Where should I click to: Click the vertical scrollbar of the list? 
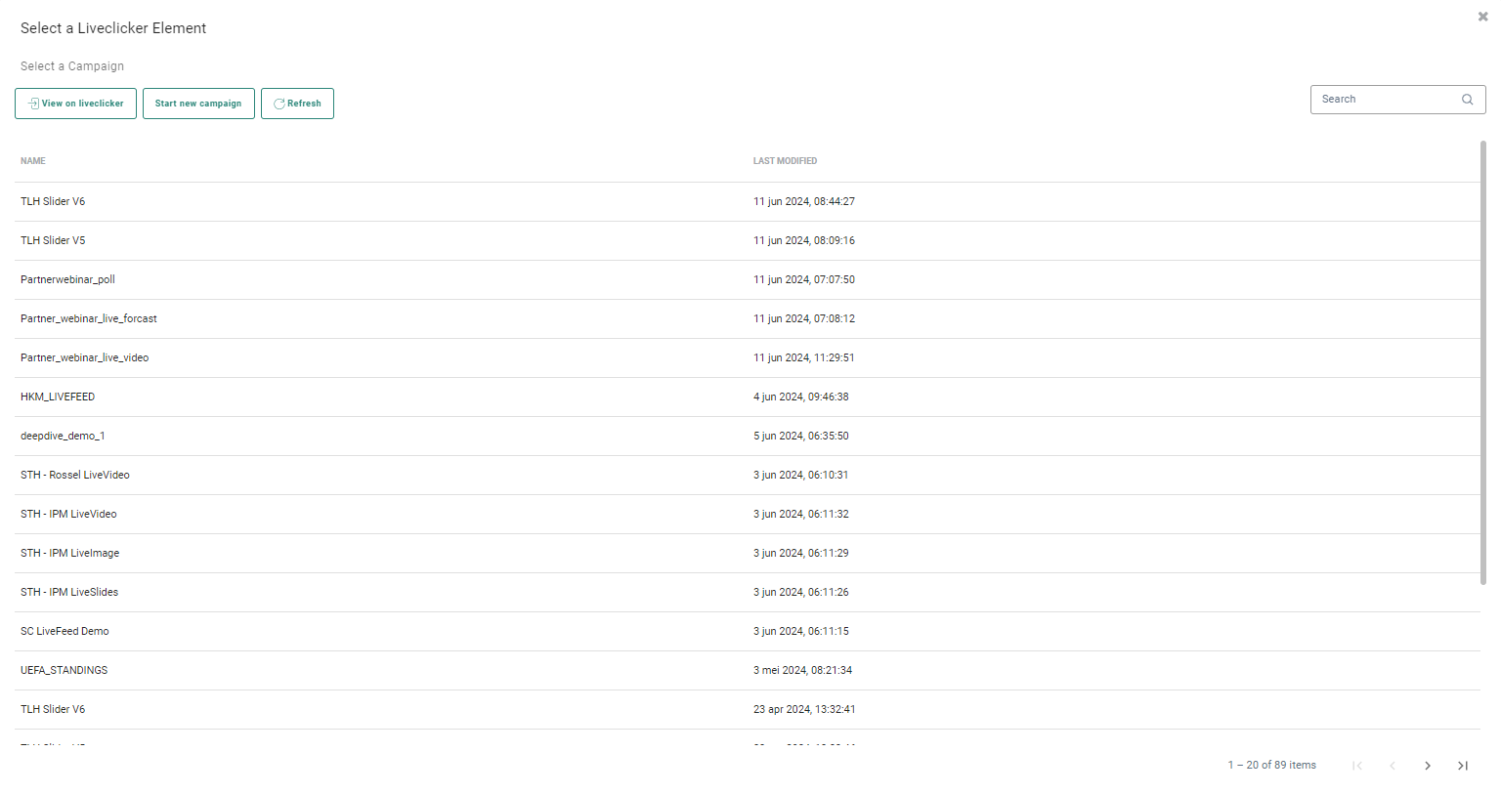coord(1482,361)
